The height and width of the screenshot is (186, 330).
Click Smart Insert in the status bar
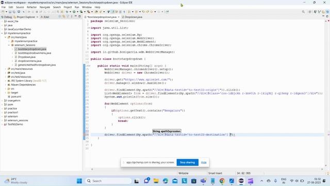click(215, 173)
